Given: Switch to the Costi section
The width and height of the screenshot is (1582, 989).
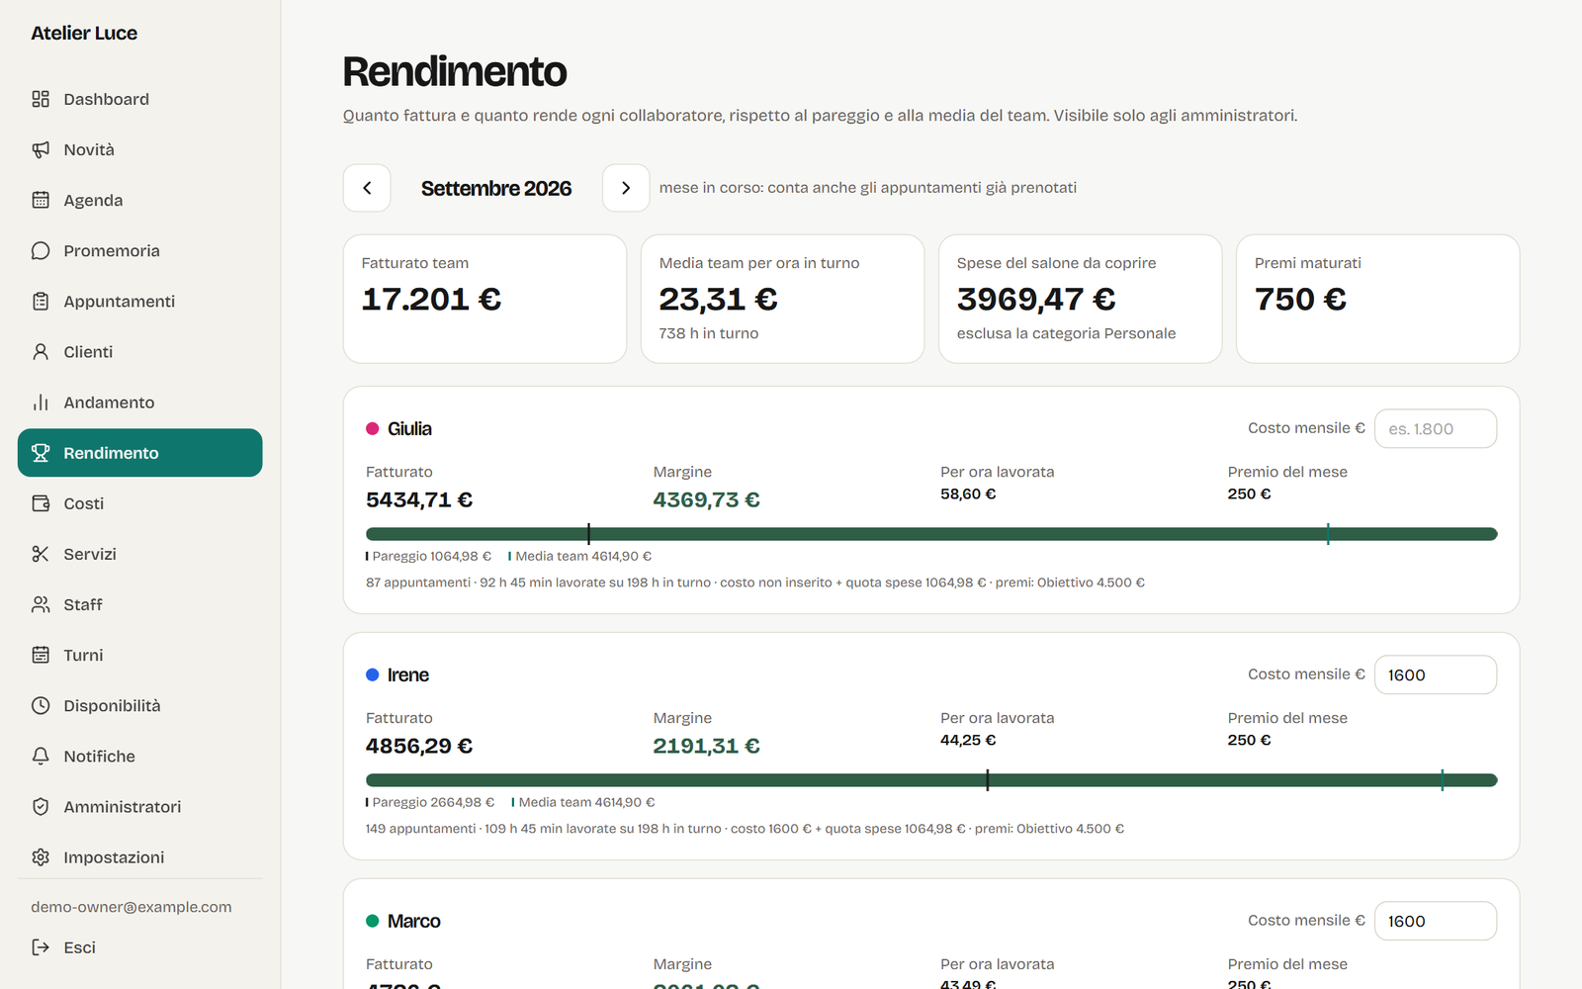Looking at the screenshot, I should 140,503.
